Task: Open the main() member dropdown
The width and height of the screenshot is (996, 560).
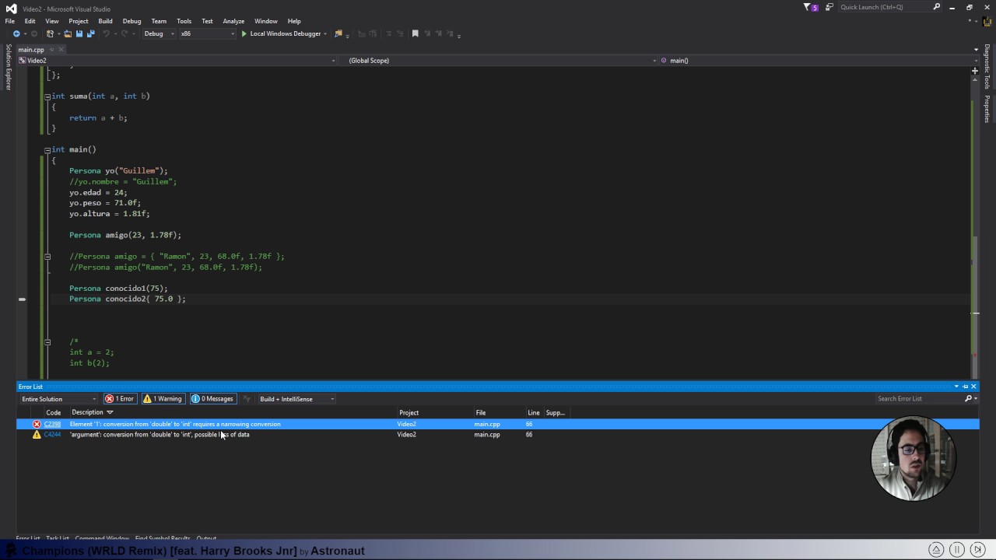Action: 819,60
